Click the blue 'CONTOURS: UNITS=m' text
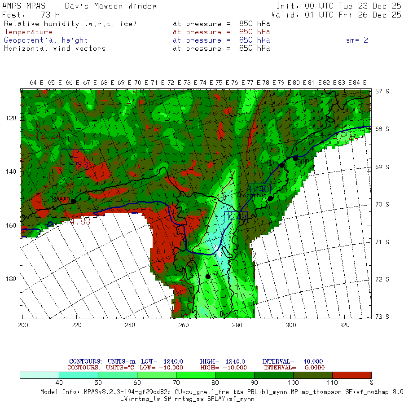 tap(102, 361)
